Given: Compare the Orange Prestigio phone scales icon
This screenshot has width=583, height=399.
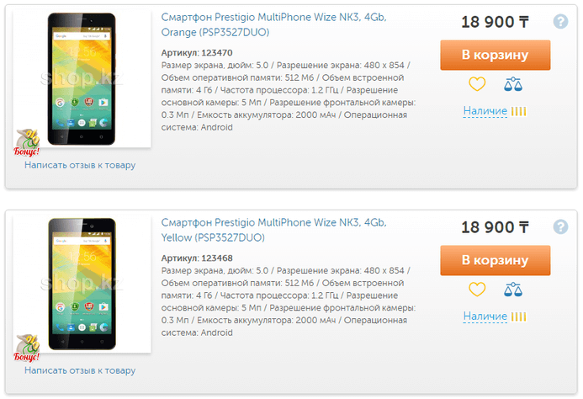Looking at the screenshot, I should 513,84.
